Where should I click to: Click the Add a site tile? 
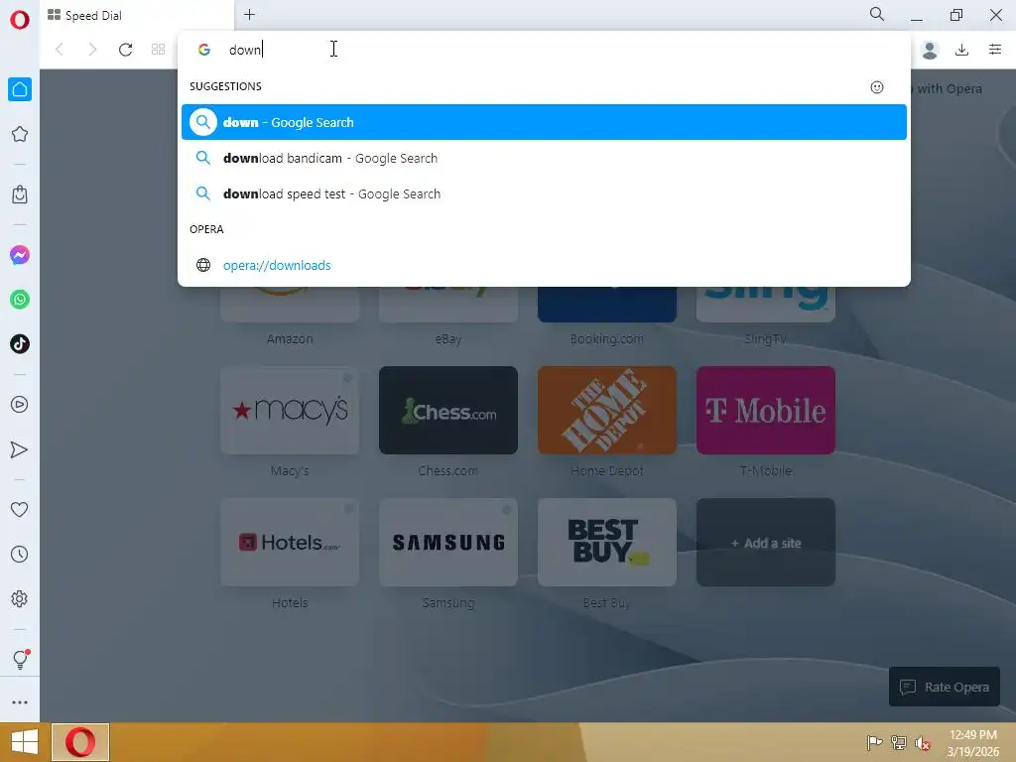(x=766, y=543)
